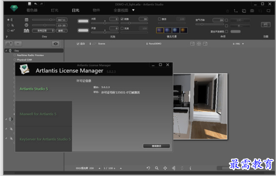Select Artlantis Studio 5 in License Manager
Image resolution: width=276 pixels, height=176 pixels.
click(x=44, y=89)
